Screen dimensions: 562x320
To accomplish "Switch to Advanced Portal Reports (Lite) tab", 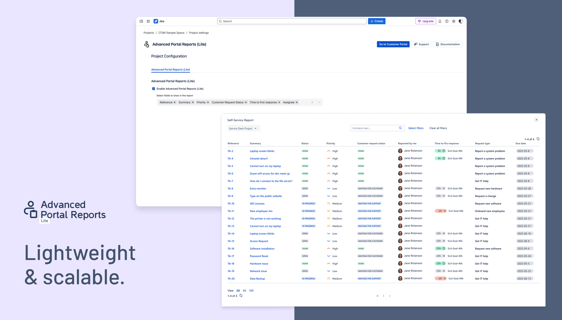I will (171, 70).
